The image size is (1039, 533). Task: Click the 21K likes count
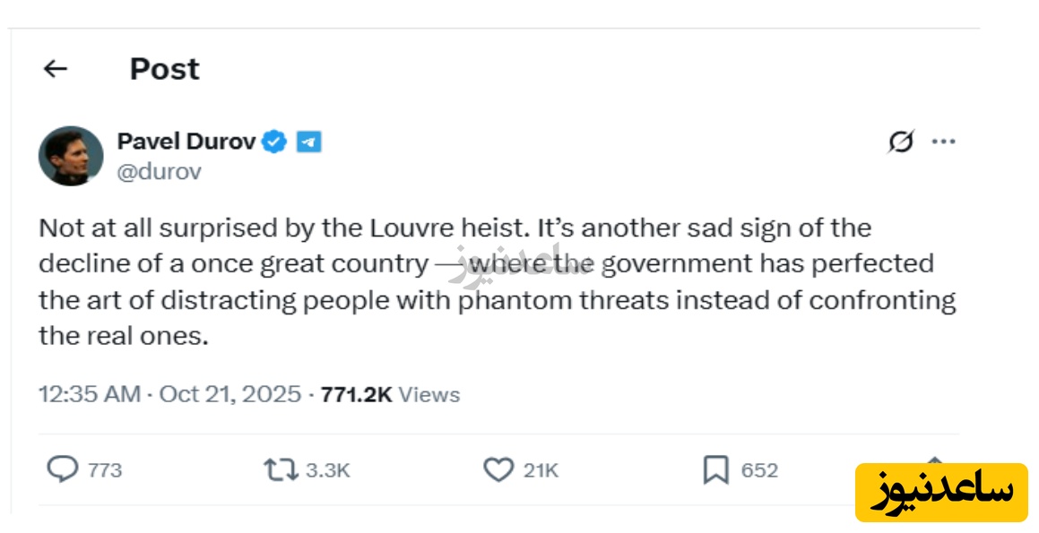coord(541,470)
